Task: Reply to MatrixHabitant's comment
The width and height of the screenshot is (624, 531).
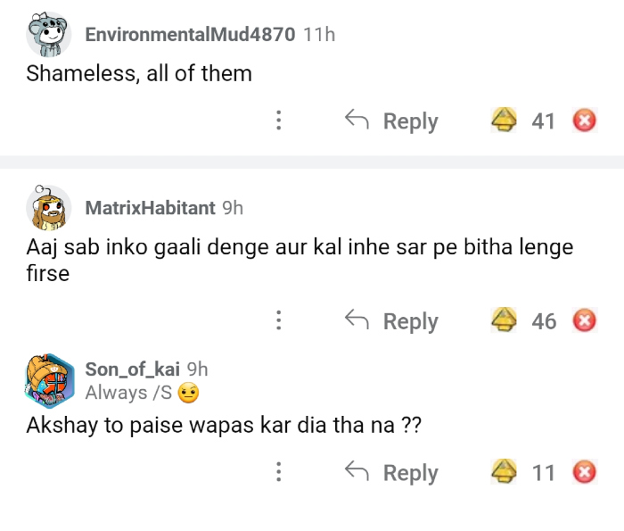Action: 391,320
